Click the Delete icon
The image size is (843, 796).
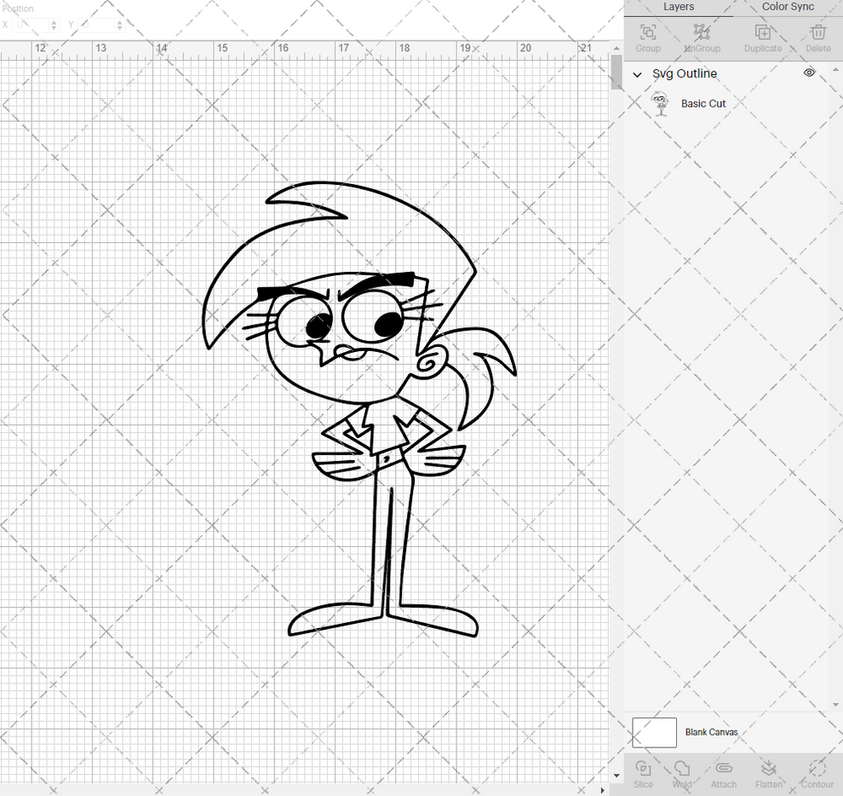click(x=817, y=36)
